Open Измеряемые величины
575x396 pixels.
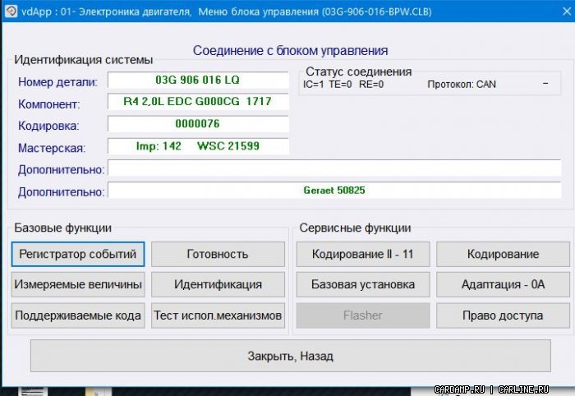pos(78,284)
